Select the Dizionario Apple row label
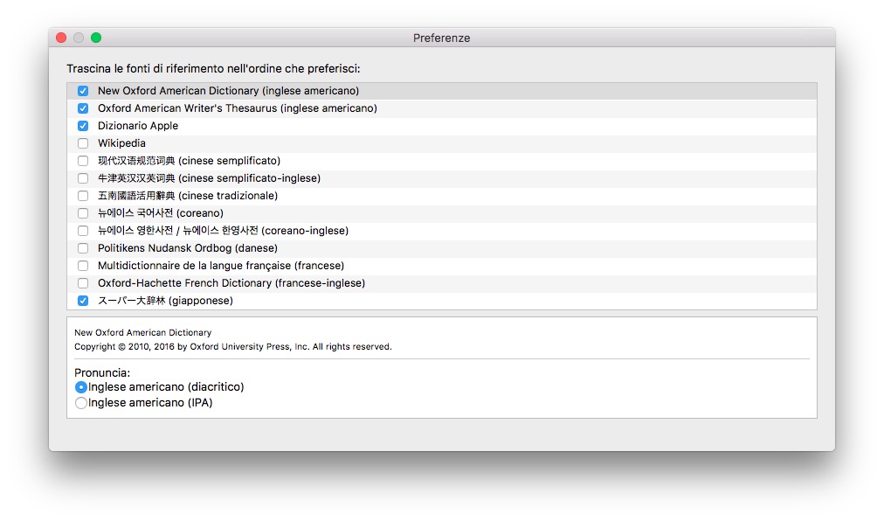 point(138,126)
